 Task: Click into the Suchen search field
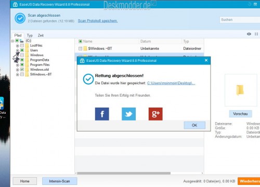coord(240,20)
